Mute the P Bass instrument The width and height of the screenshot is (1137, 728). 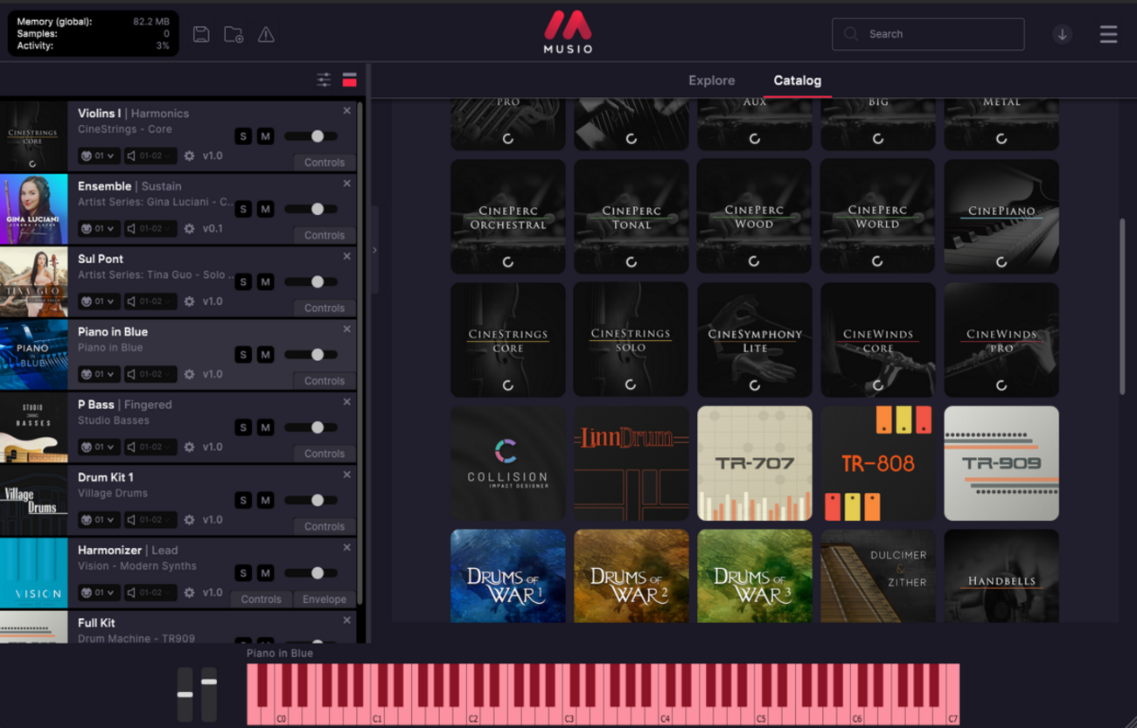266,427
